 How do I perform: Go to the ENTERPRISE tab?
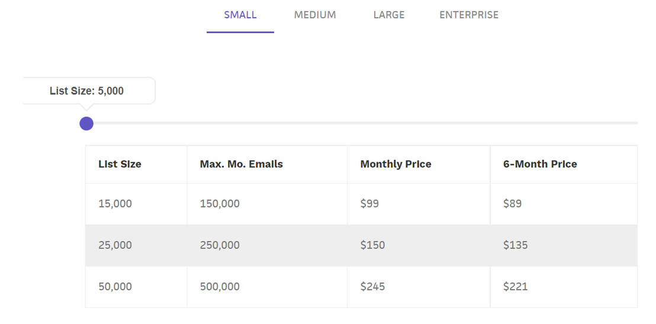469,15
